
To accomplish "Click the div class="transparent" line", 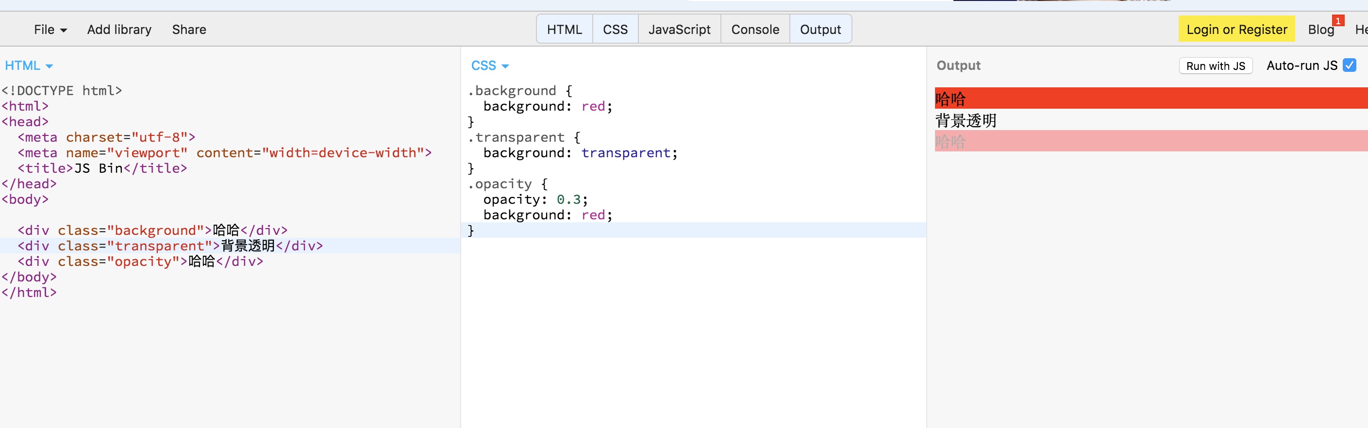I will tap(170, 246).
